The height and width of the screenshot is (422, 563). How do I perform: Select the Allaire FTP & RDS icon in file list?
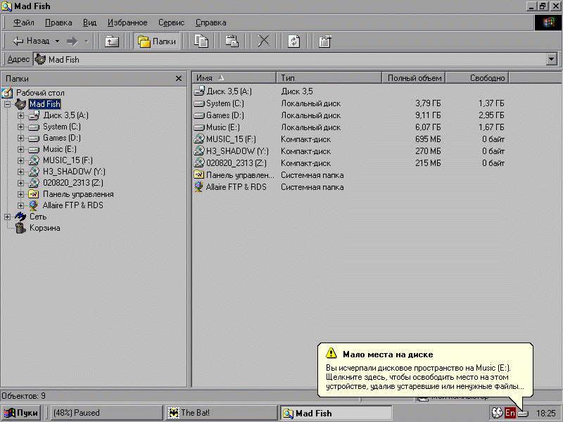(199, 187)
